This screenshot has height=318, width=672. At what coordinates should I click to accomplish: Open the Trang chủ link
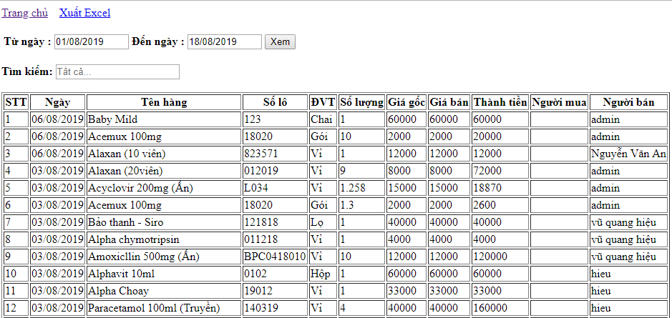(x=25, y=13)
